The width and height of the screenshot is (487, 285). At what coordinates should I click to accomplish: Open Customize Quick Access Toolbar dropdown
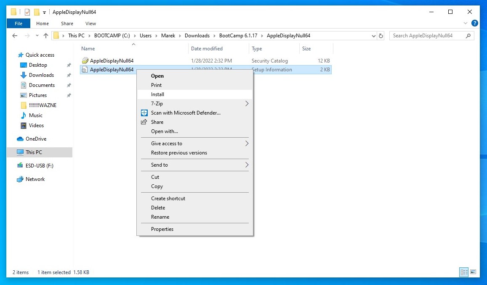point(45,13)
